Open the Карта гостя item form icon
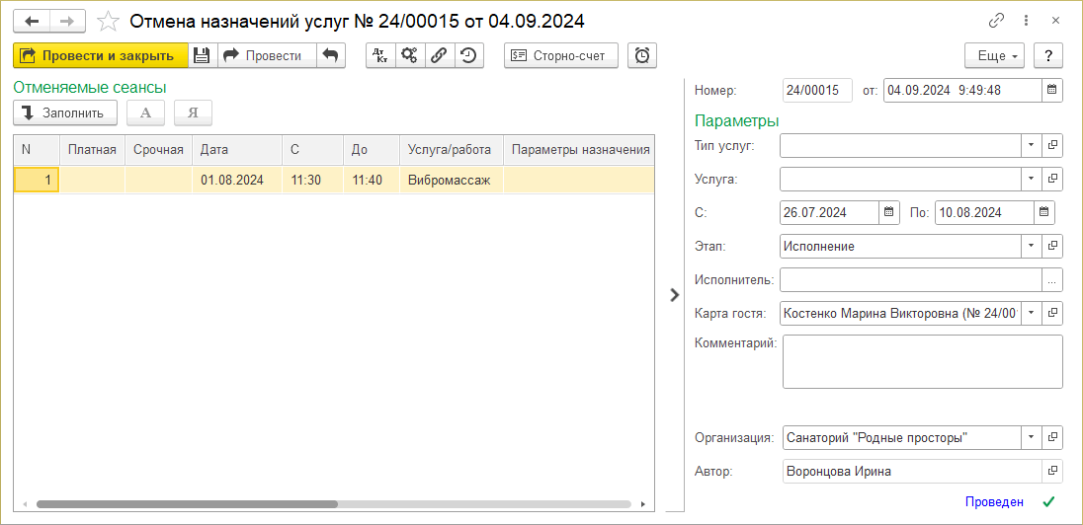The height and width of the screenshot is (525, 1083). (x=1052, y=313)
